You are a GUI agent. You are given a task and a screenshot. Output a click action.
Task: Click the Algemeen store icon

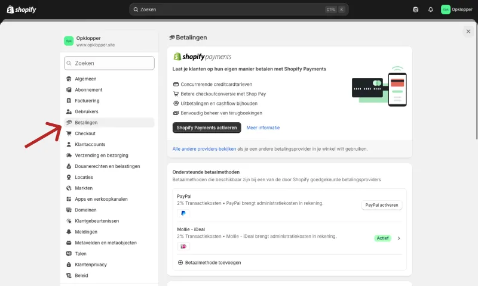(x=69, y=79)
